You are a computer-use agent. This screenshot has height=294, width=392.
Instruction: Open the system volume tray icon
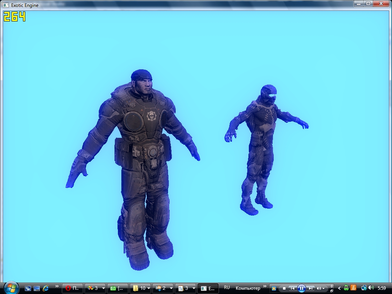(371, 288)
